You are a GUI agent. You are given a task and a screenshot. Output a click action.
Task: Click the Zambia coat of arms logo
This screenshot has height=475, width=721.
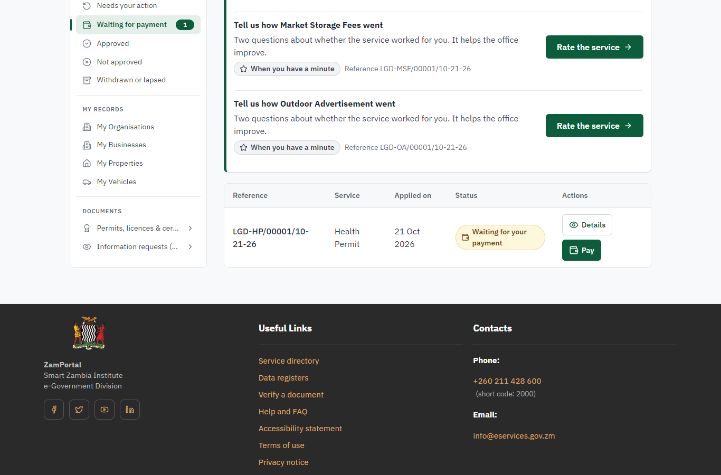click(89, 333)
